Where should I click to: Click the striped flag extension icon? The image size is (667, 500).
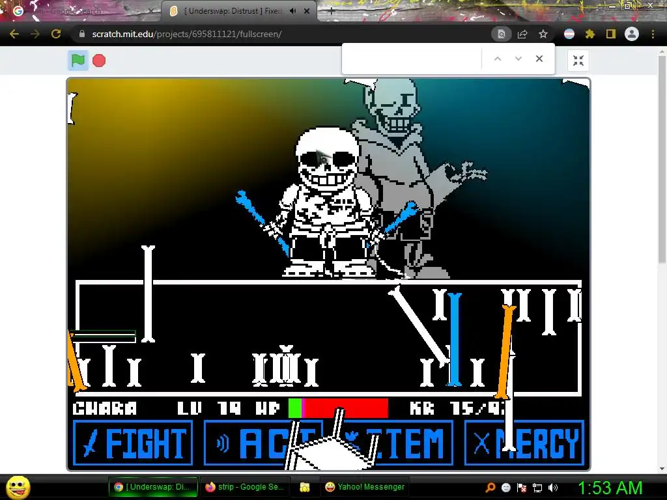pos(569,34)
